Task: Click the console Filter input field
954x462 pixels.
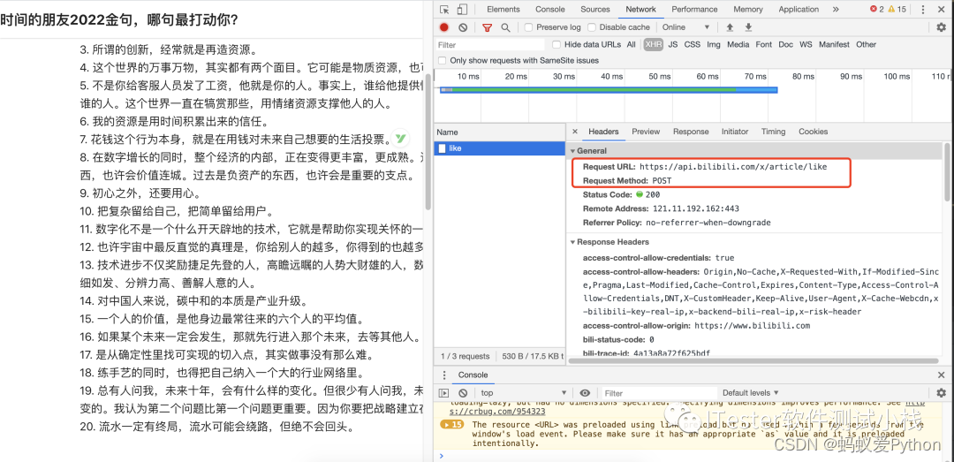Action: 660,393
